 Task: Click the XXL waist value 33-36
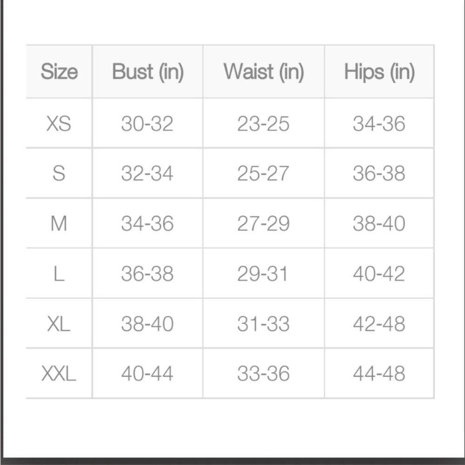click(263, 373)
